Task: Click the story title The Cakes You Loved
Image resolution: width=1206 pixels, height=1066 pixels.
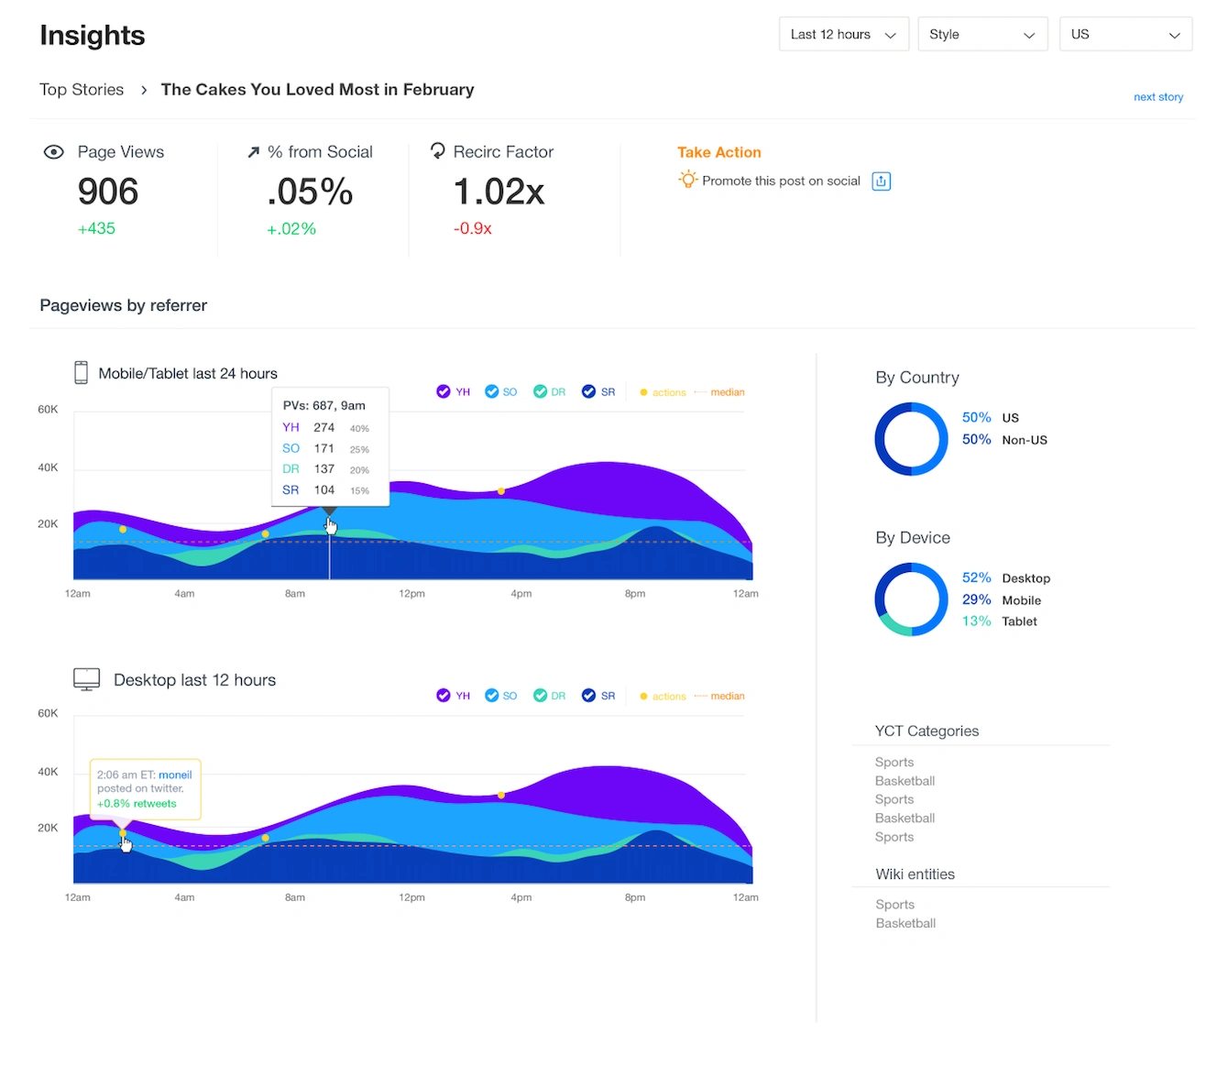Action: pos(318,90)
